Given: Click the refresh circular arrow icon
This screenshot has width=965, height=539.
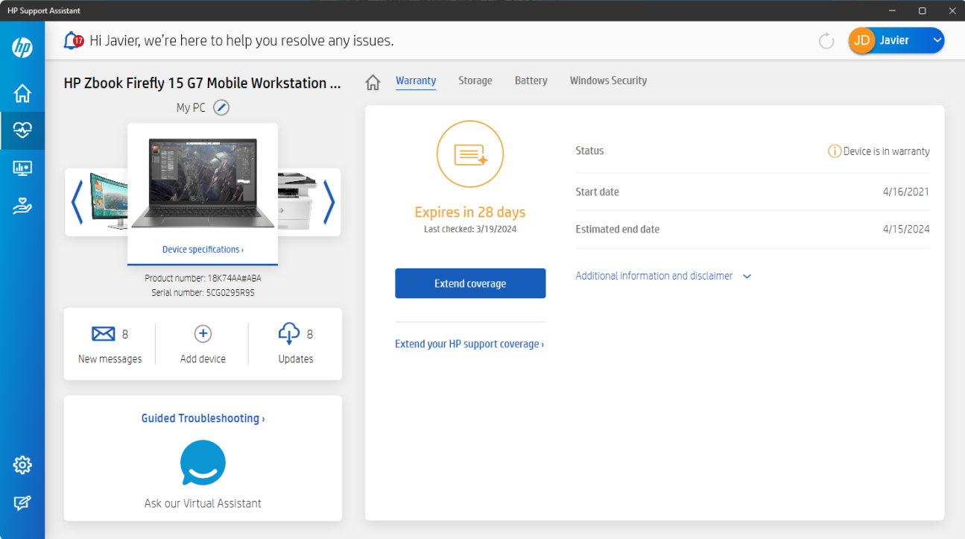Looking at the screenshot, I should pyautogui.click(x=826, y=41).
